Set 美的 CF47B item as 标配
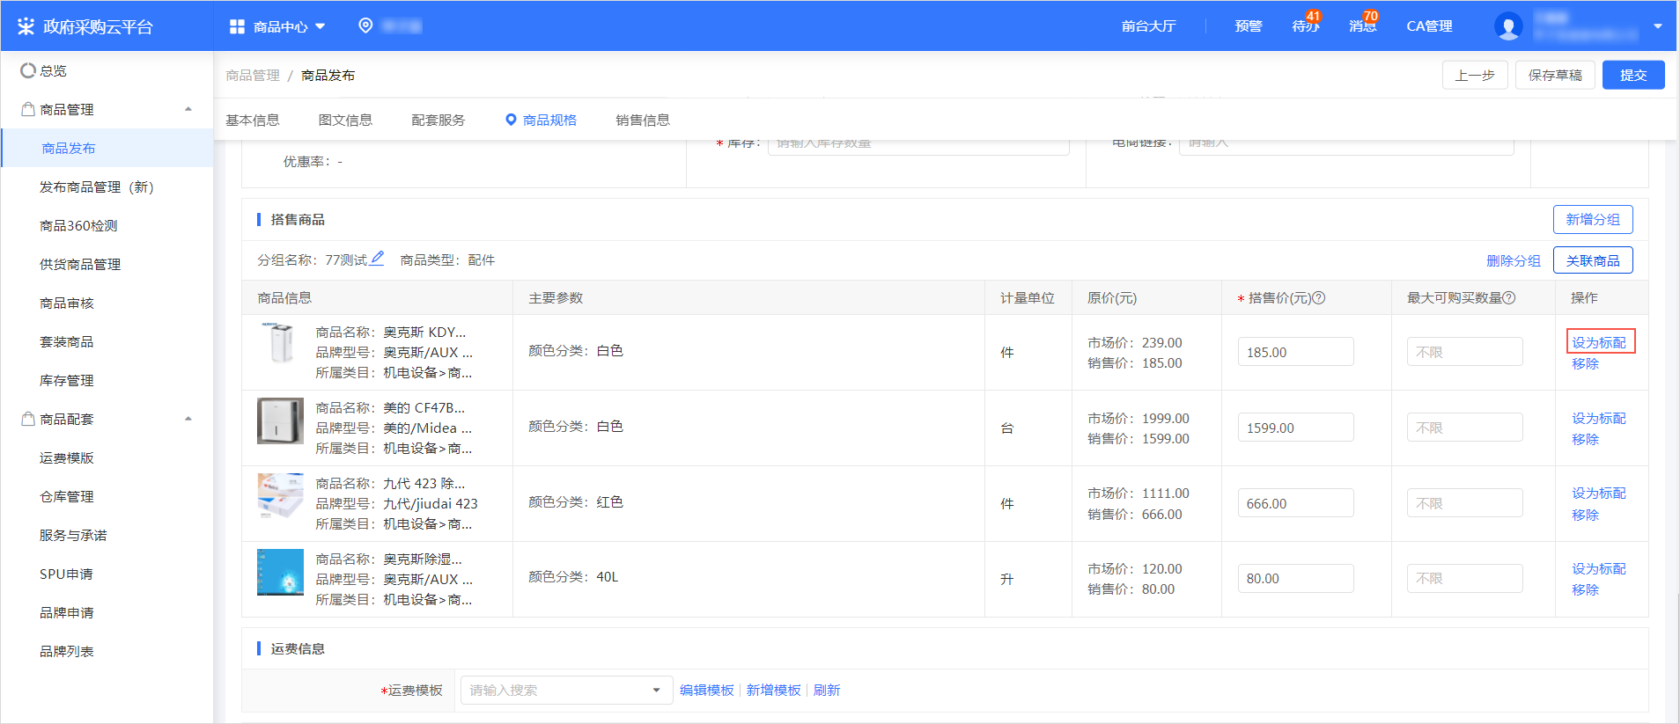This screenshot has height=724, width=1680. 1599,418
